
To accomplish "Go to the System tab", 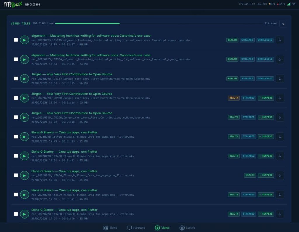I will click(187, 228).
